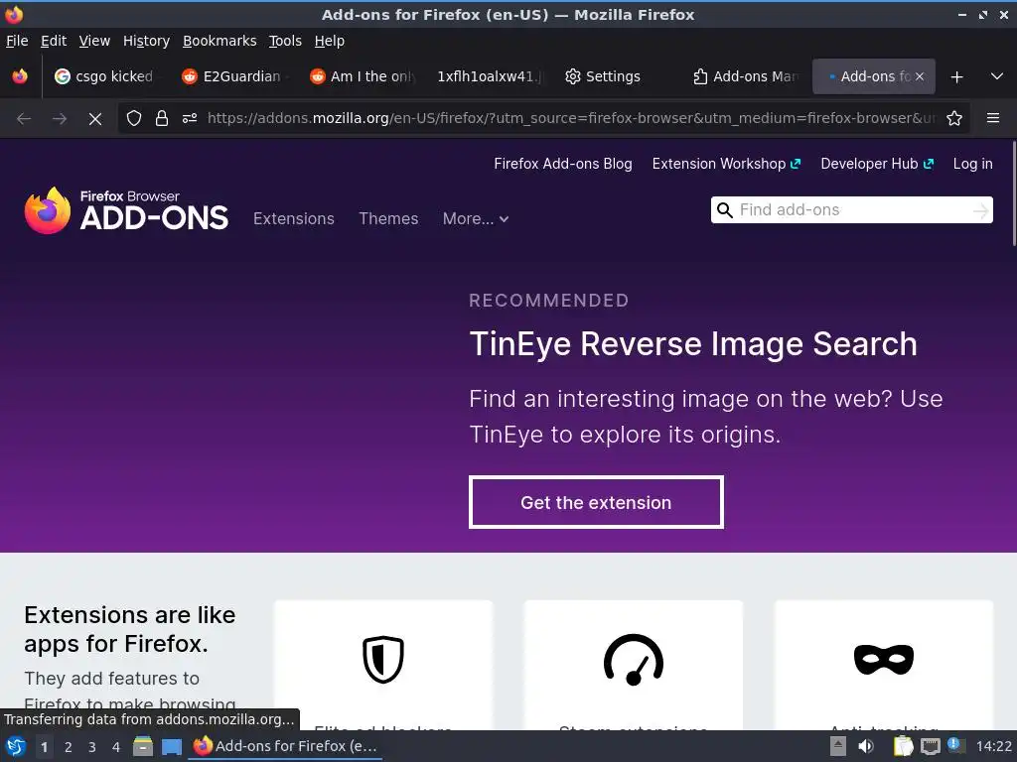Image resolution: width=1017 pixels, height=762 pixels.
Task: Open the Edit menu
Action: tap(54, 41)
